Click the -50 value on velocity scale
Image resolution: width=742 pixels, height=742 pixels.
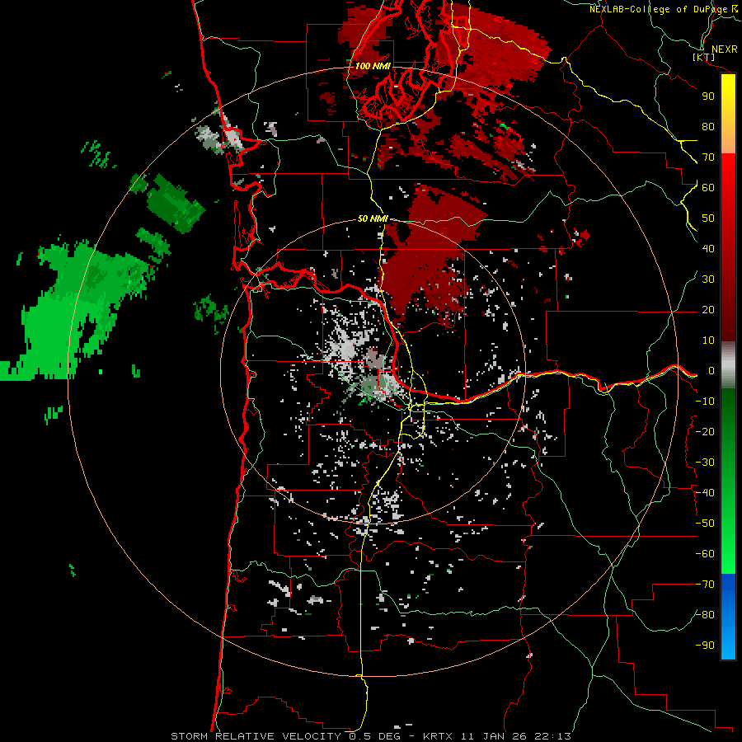[705, 524]
